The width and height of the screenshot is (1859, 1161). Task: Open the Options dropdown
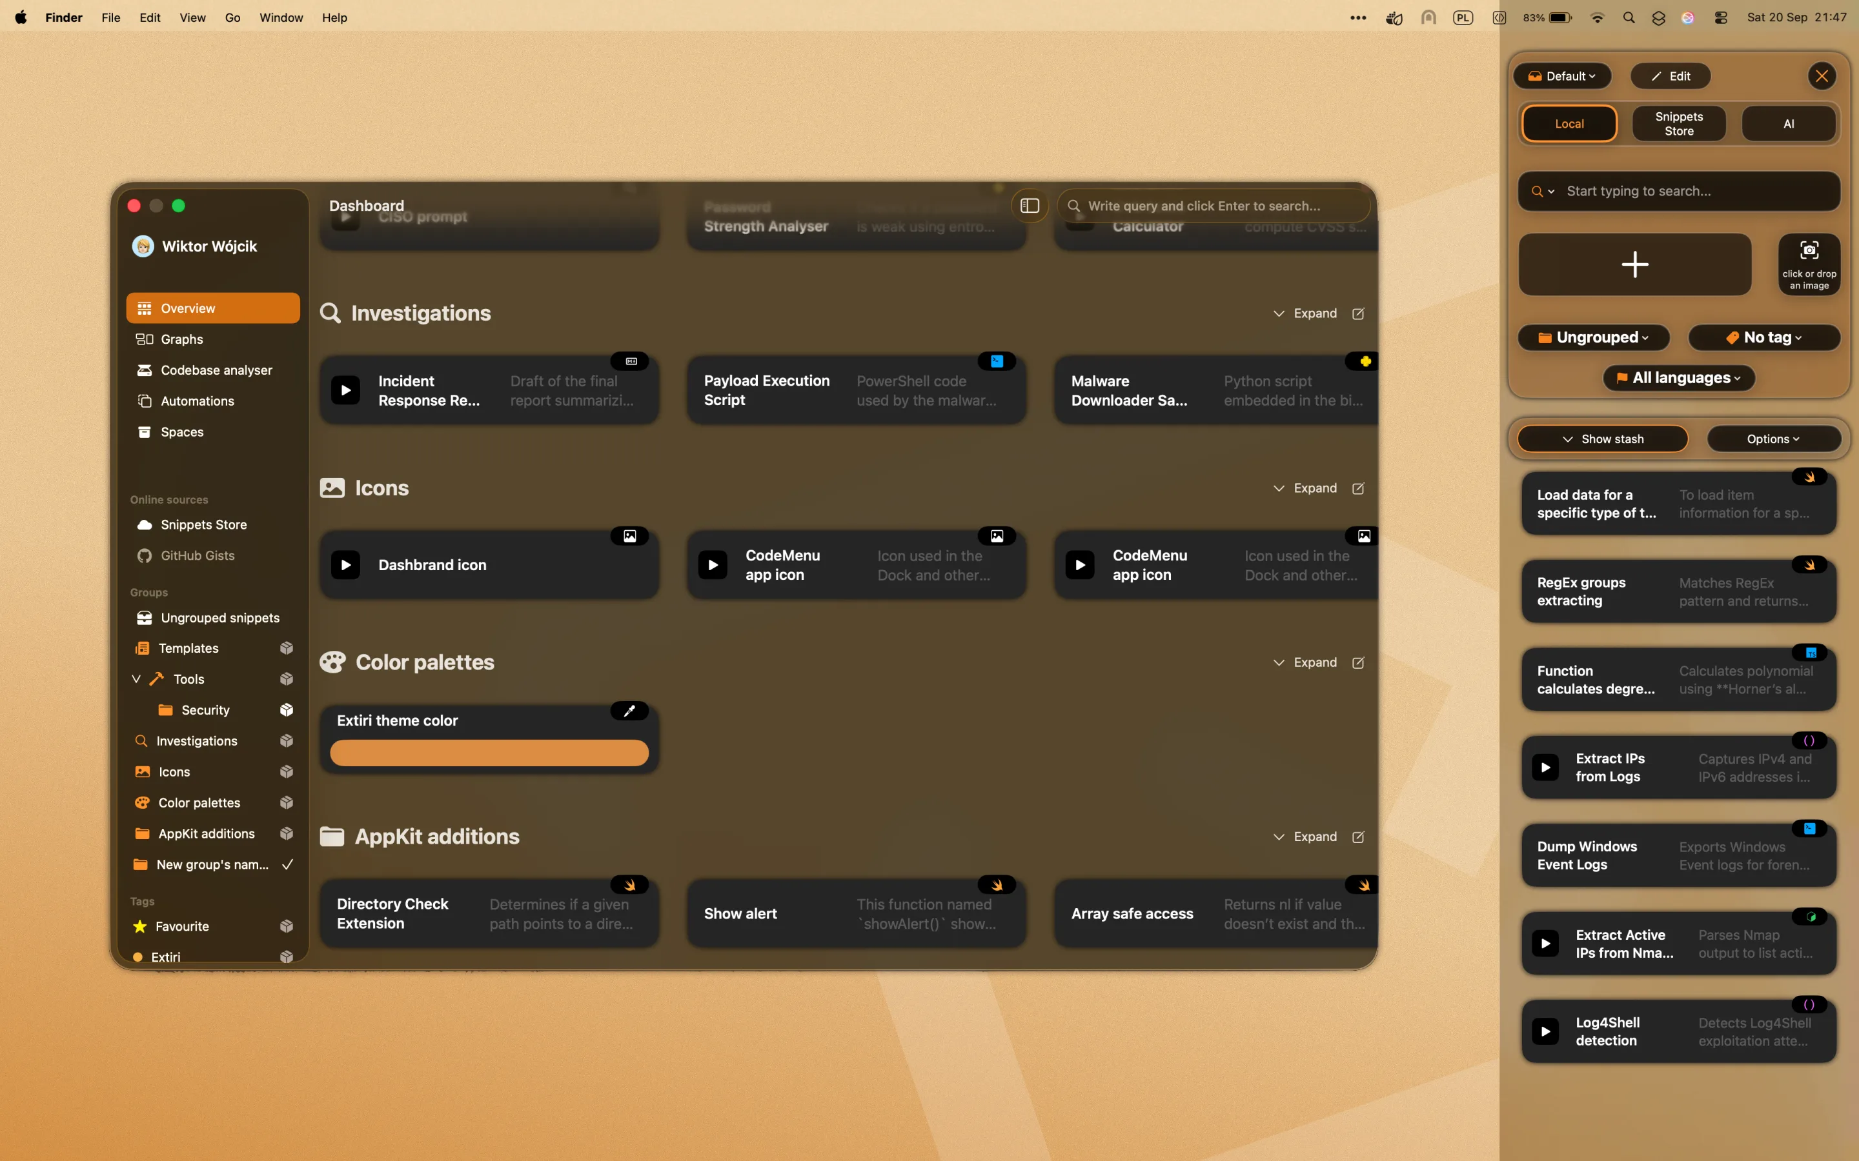(x=1773, y=439)
